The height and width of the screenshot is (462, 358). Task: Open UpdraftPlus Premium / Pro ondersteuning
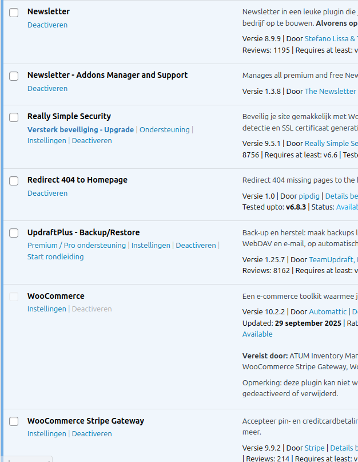coord(76,246)
